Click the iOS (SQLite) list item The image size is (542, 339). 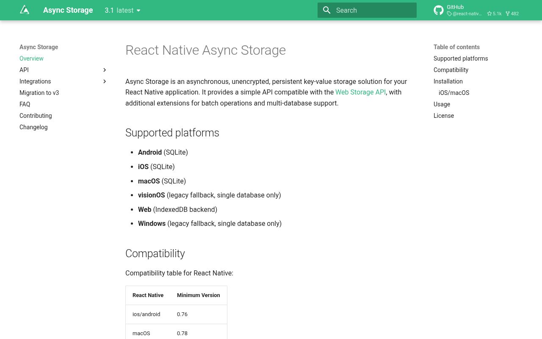coord(156,167)
